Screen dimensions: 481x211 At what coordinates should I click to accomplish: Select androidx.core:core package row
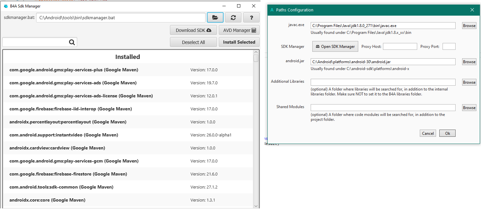pos(128,200)
